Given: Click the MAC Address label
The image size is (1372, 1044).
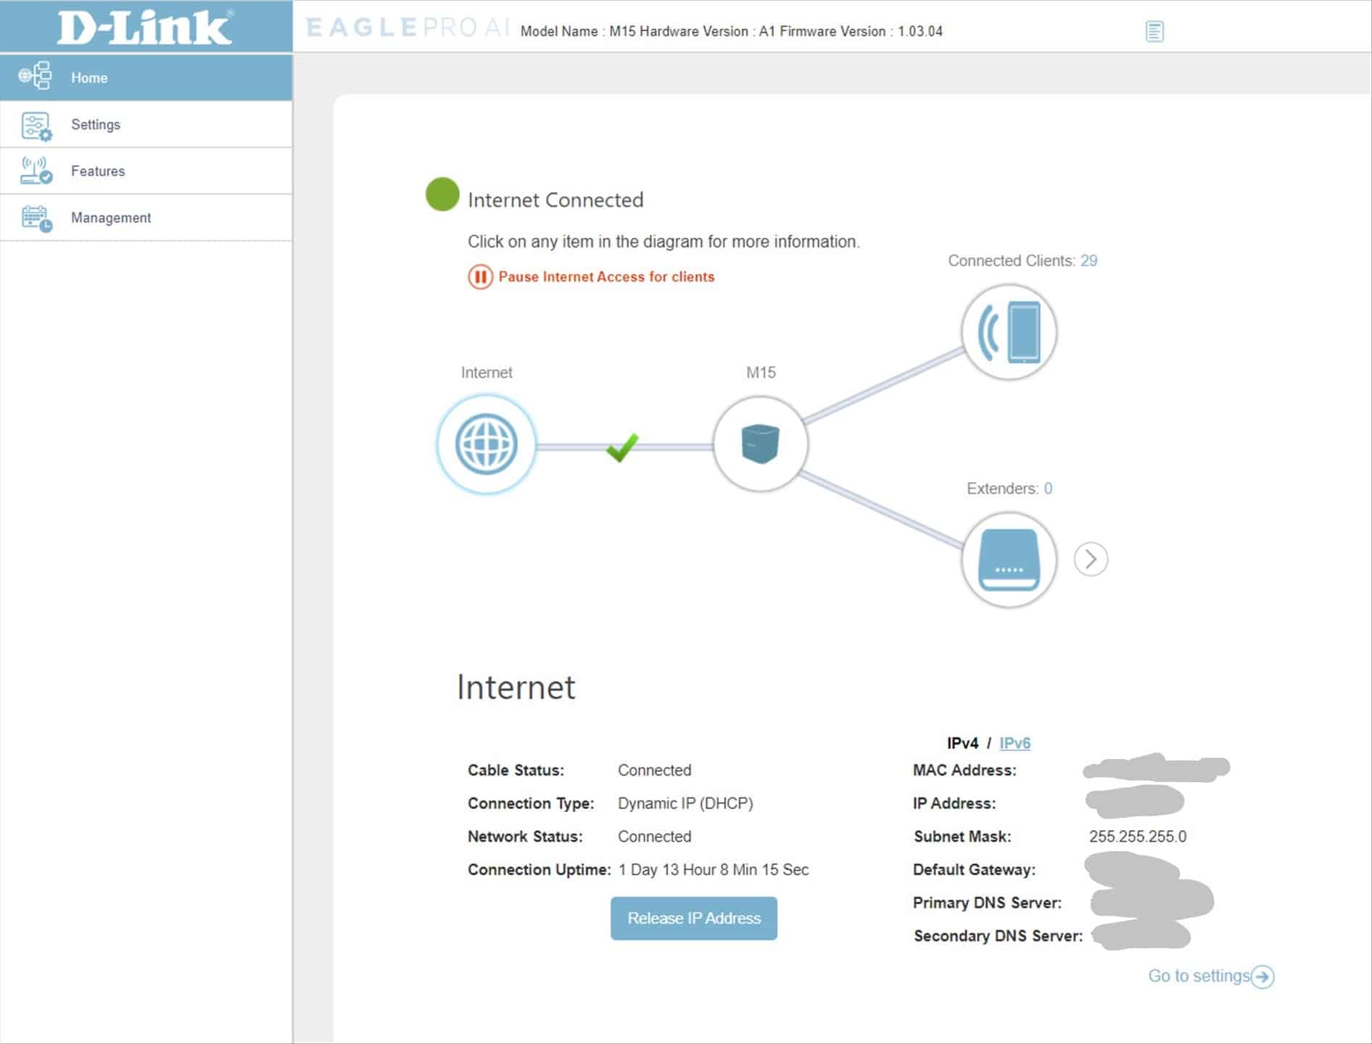Looking at the screenshot, I should 964,771.
